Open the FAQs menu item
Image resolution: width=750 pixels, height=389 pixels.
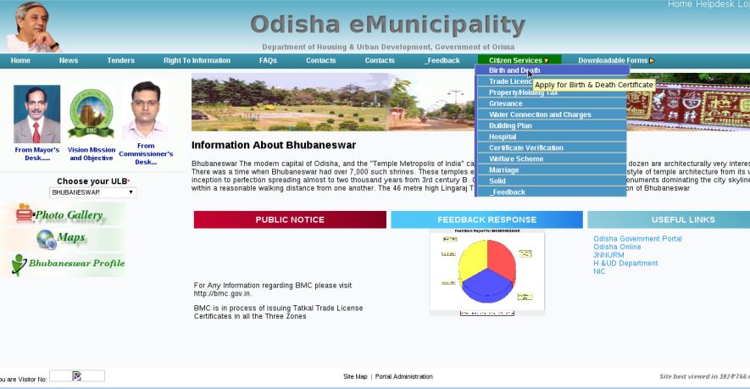coord(268,61)
